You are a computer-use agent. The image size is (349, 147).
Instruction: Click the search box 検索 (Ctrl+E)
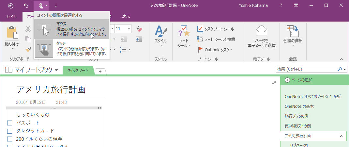tap(307, 69)
